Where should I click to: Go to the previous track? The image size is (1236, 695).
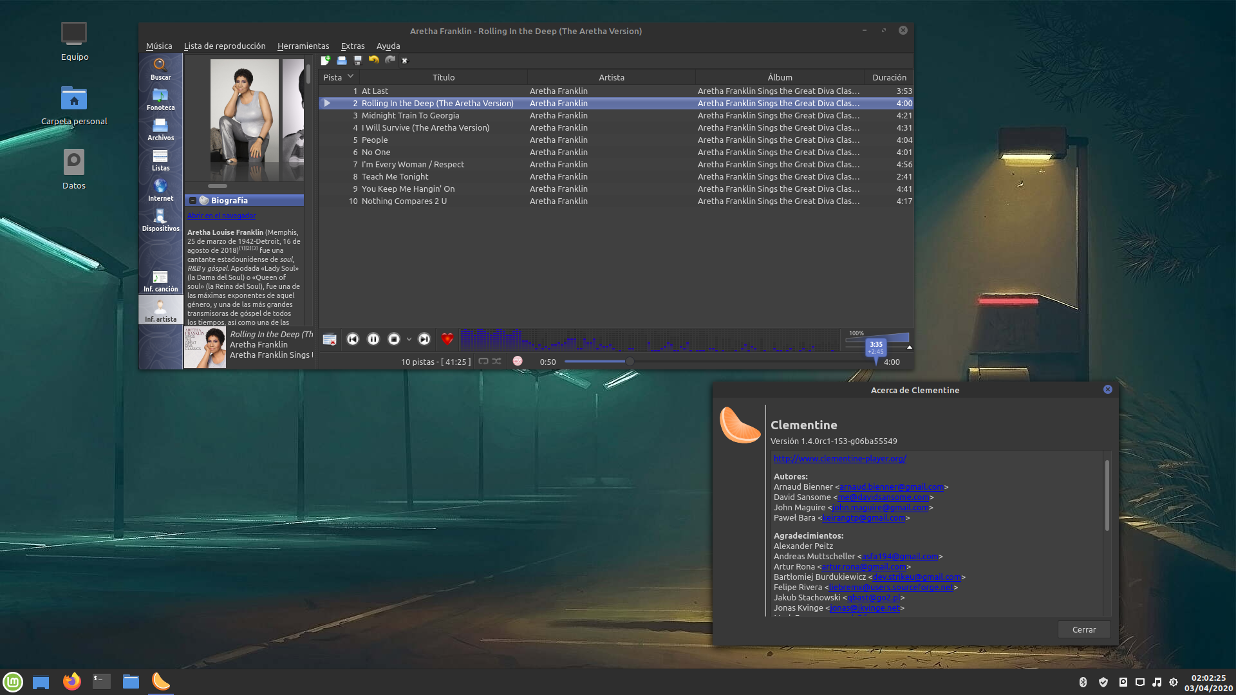[353, 339]
